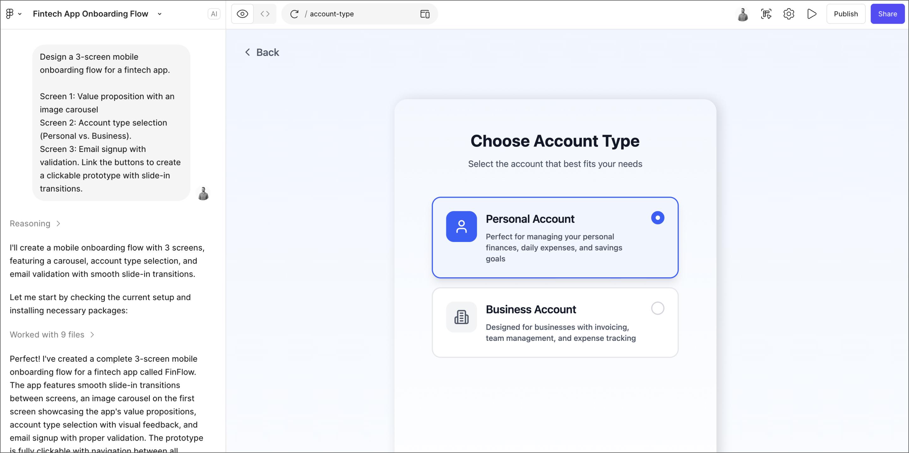Click the Publish button
909x453 pixels.
(x=846, y=14)
